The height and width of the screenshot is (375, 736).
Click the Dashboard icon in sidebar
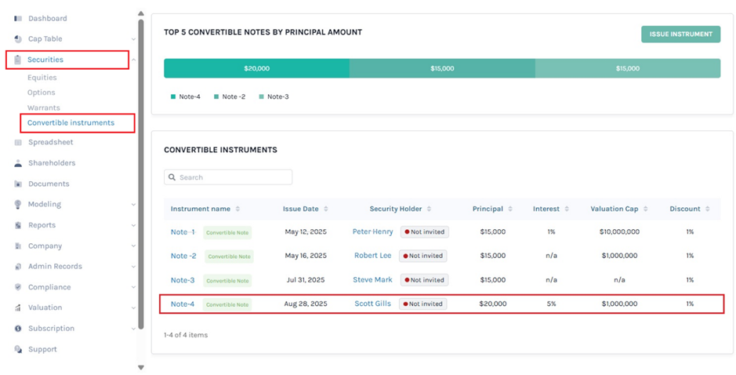coord(18,18)
